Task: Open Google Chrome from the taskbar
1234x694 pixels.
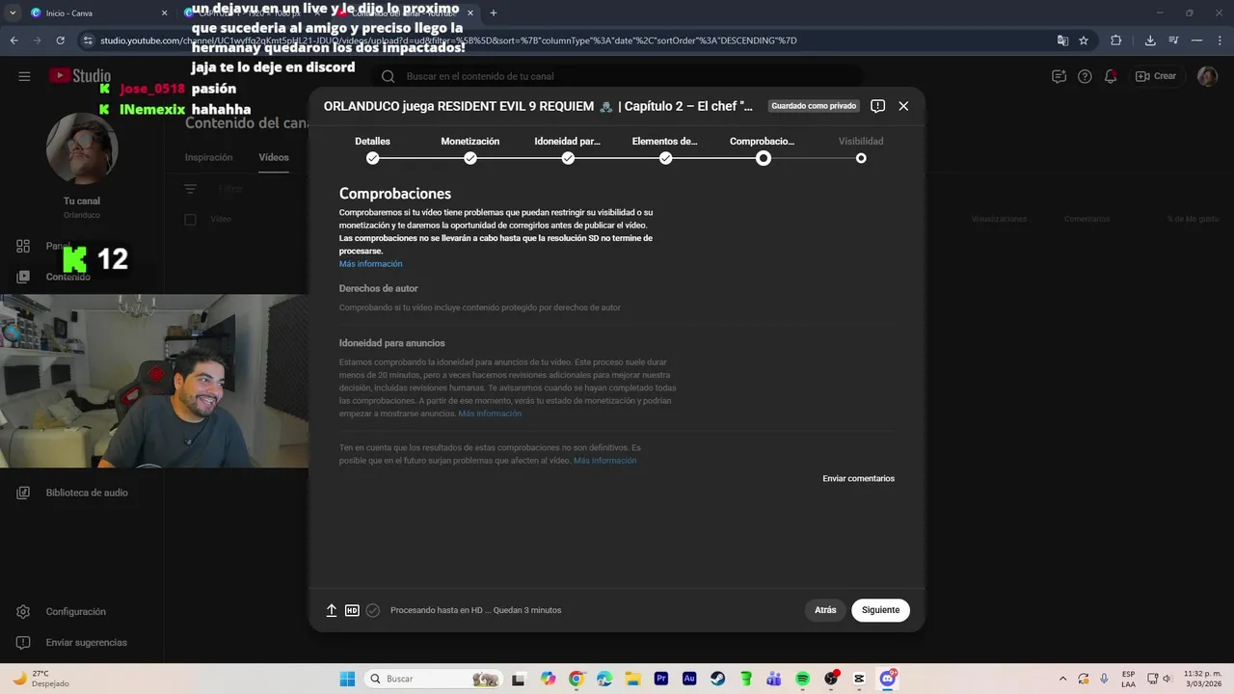Action: (577, 679)
